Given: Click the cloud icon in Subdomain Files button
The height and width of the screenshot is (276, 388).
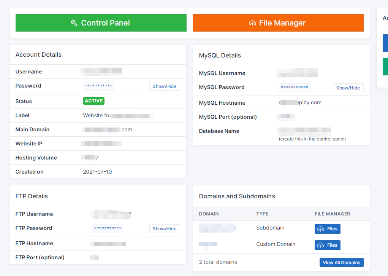Looking at the screenshot, I should [320, 229].
